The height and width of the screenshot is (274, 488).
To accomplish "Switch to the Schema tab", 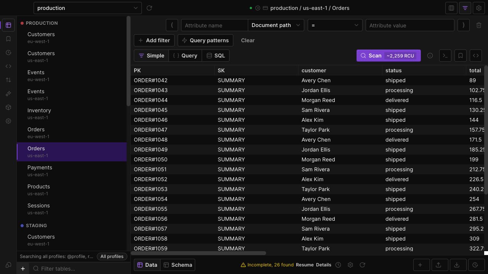I will tap(178, 265).
